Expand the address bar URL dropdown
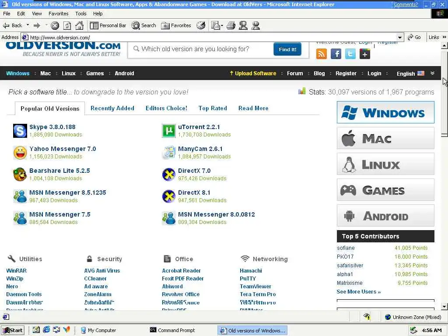448x336 pixels. [x=400, y=38]
